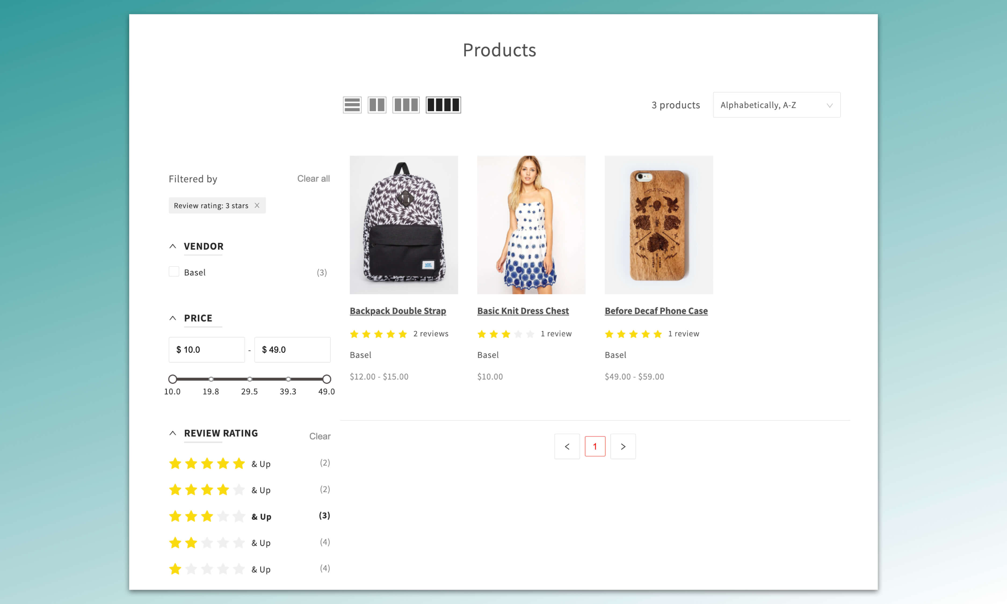
Task: Toggle the Basel vendor checkbox
Action: pyautogui.click(x=174, y=272)
